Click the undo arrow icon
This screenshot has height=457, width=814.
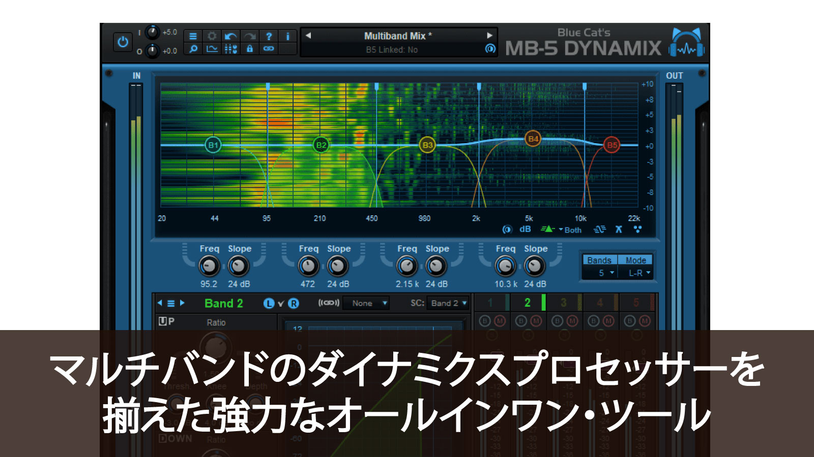tap(230, 36)
